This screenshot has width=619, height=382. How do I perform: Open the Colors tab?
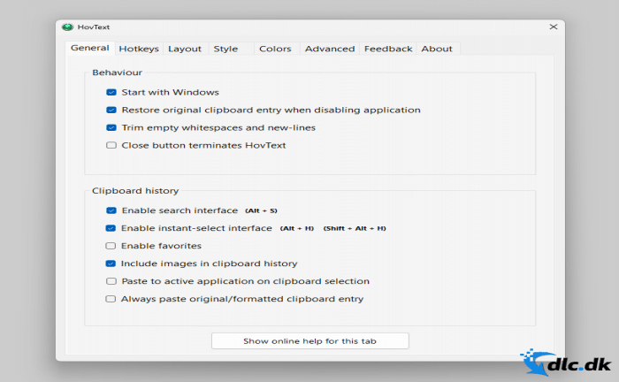pos(275,49)
